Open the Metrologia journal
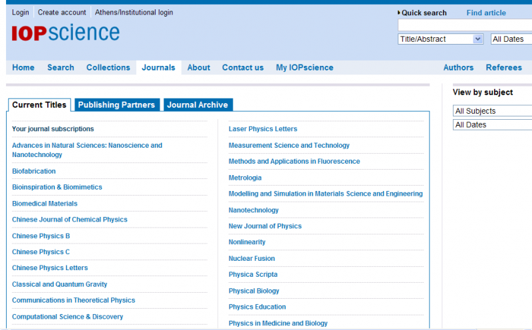The height and width of the screenshot is (330, 532). click(x=245, y=178)
